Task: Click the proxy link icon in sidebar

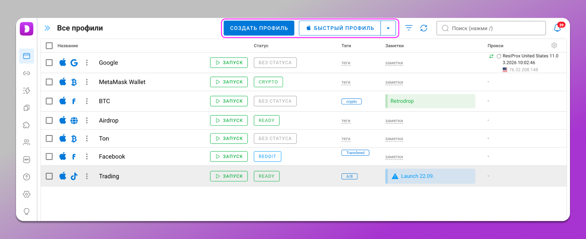Action: click(x=27, y=73)
